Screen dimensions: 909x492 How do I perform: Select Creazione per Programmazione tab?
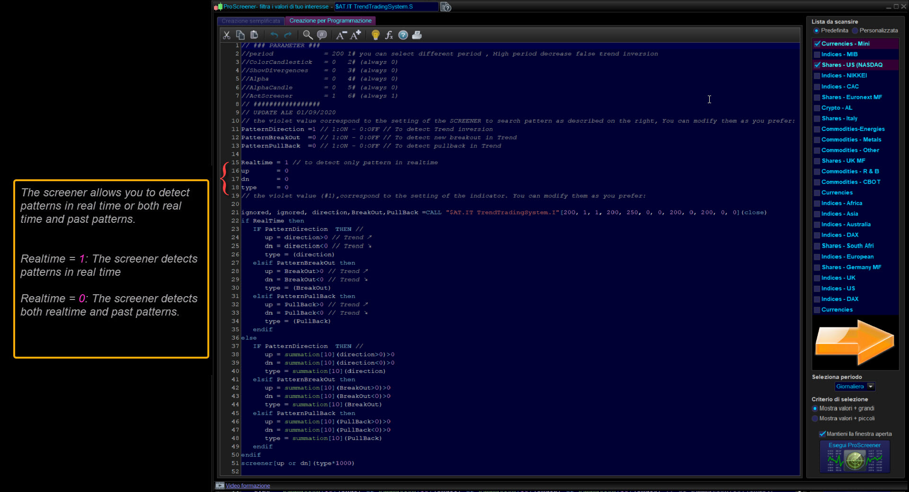point(330,21)
